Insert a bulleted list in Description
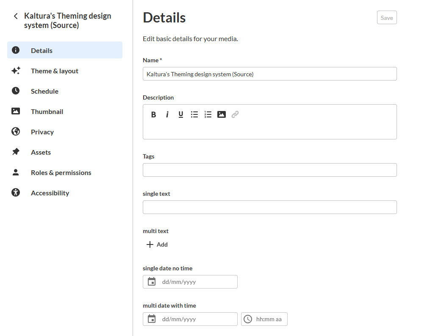The image size is (441, 336). tap(194, 114)
